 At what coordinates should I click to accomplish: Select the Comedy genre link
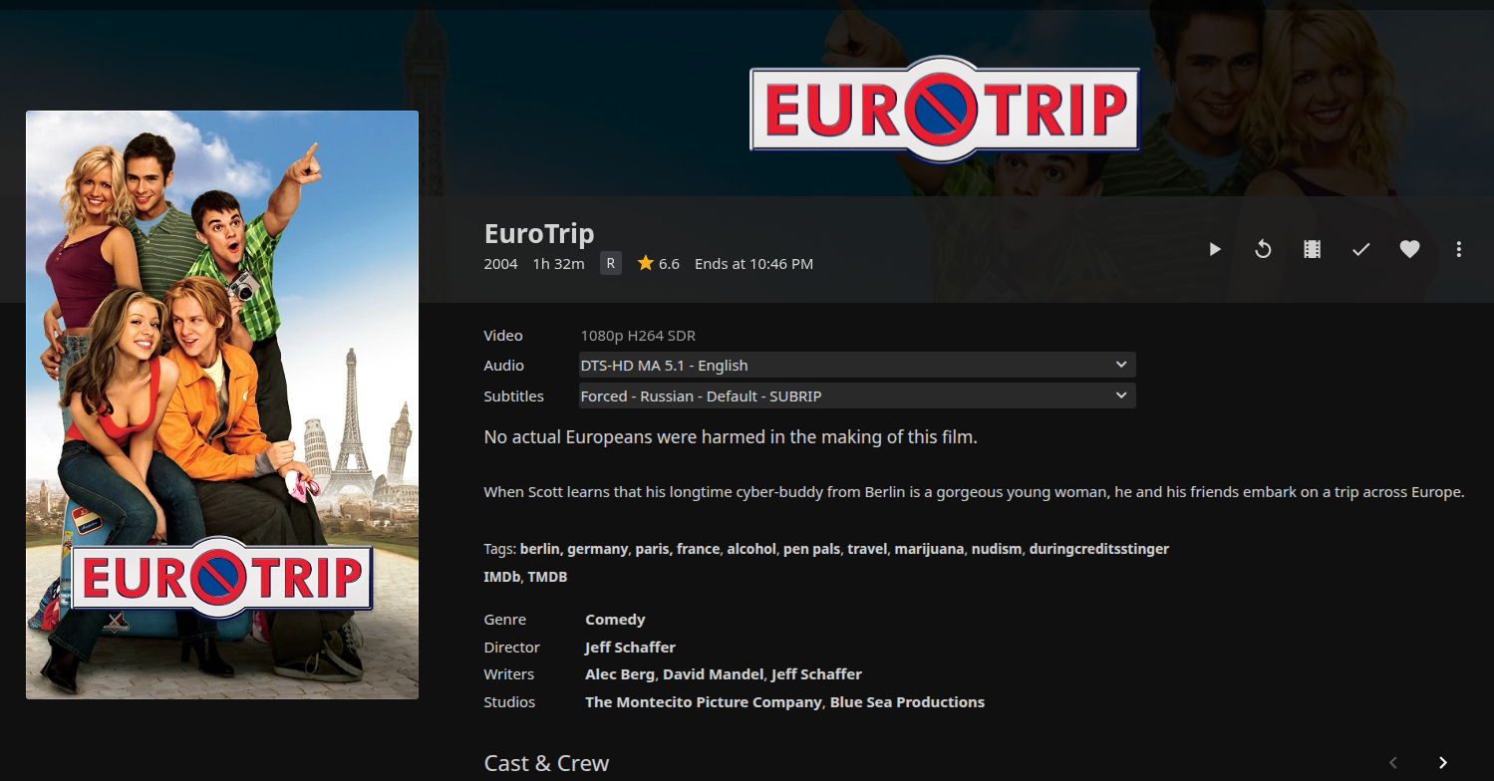point(615,620)
